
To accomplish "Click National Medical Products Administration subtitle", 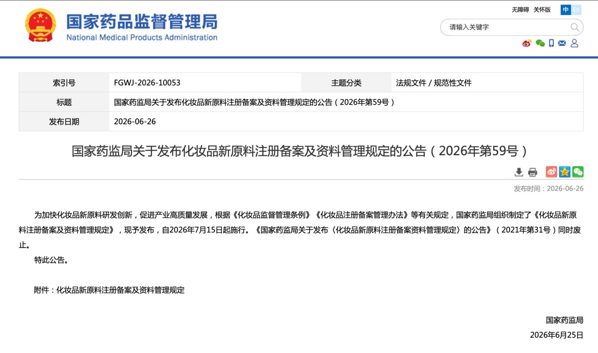I will click(142, 38).
